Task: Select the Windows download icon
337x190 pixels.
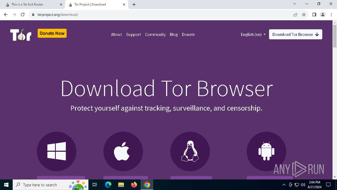Action: pos(57,151)
